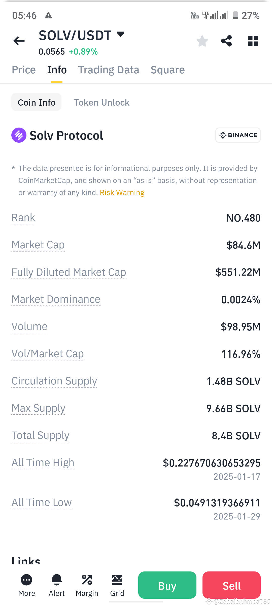Select the Token Unlock sub-tab
Viewport: 272px width, 607px height.
(101, 102)
